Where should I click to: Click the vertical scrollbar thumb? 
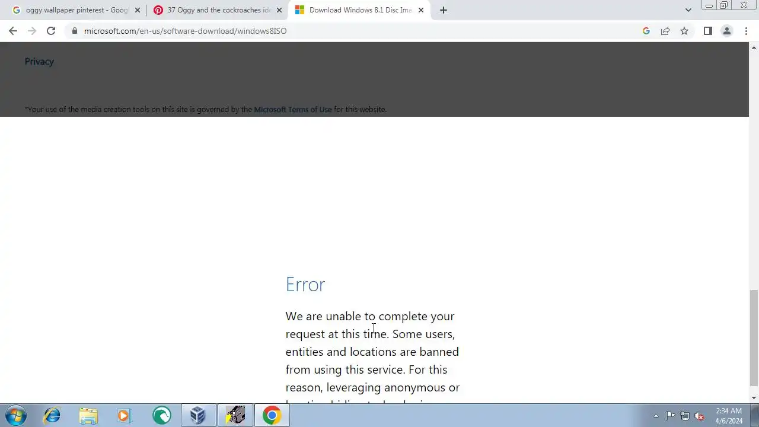[754, 338]
